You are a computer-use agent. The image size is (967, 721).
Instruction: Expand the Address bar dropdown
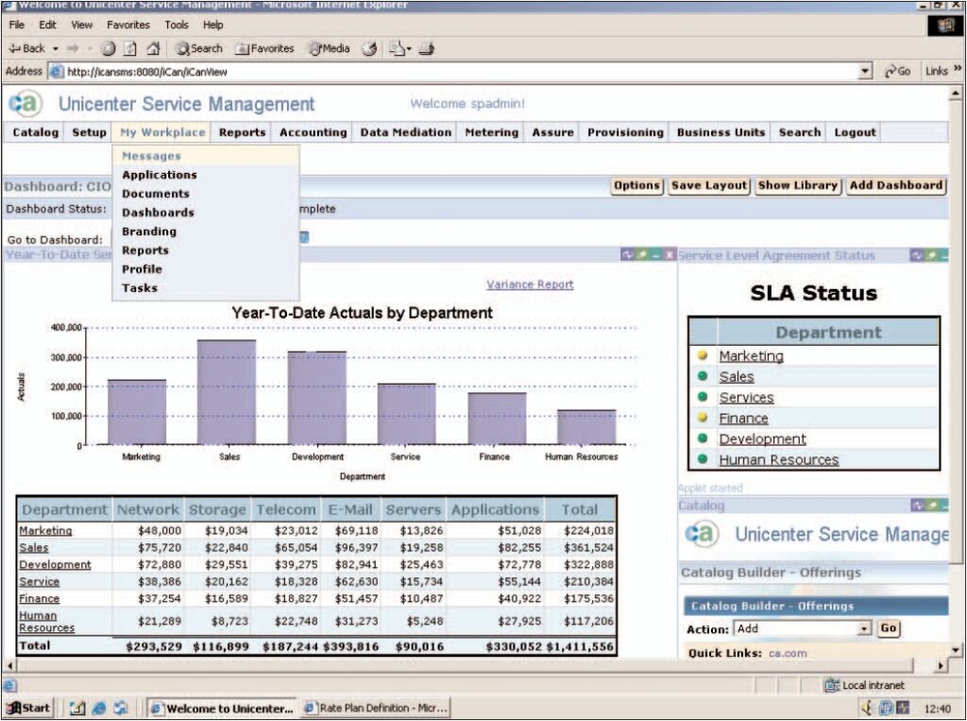point(865,72)
